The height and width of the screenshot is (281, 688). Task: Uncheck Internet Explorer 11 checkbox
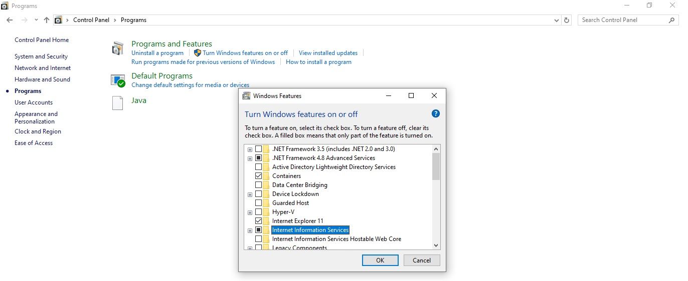pos(258,221)
